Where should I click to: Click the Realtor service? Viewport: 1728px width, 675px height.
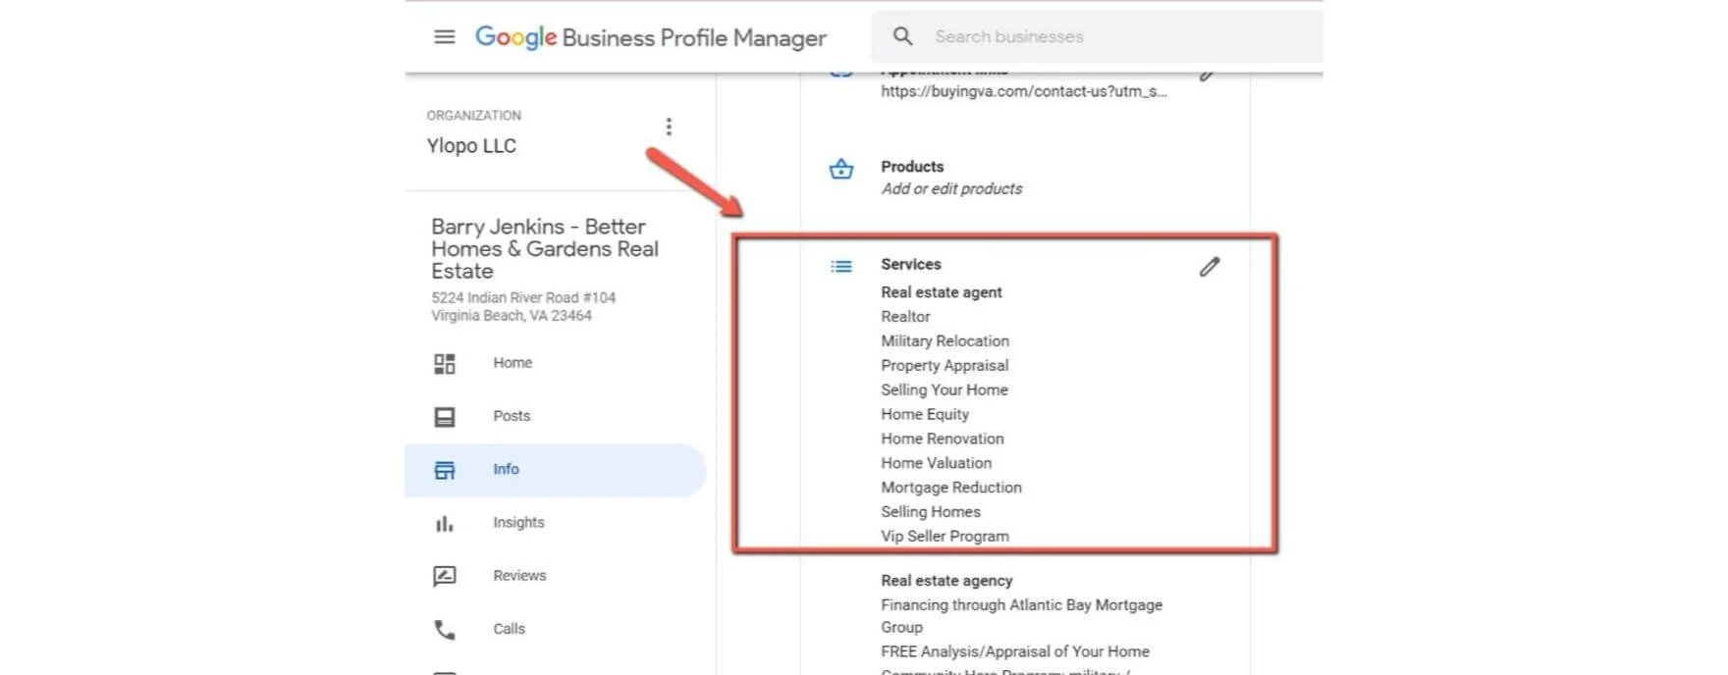click(905, 317)
